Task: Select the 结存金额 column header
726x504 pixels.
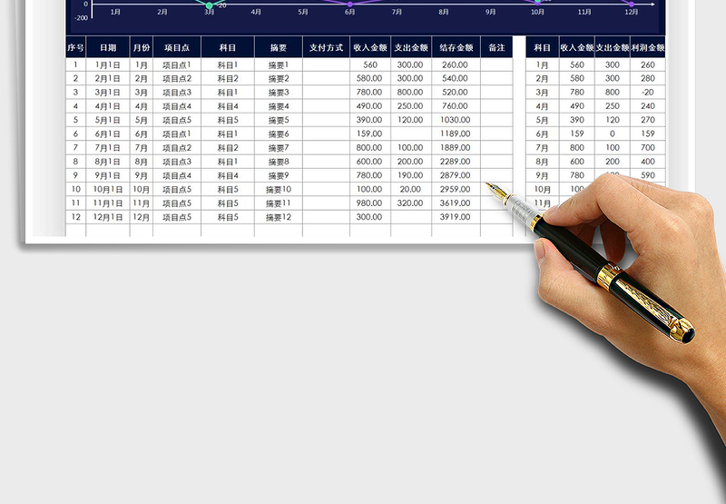Action: tap(456, 47)
